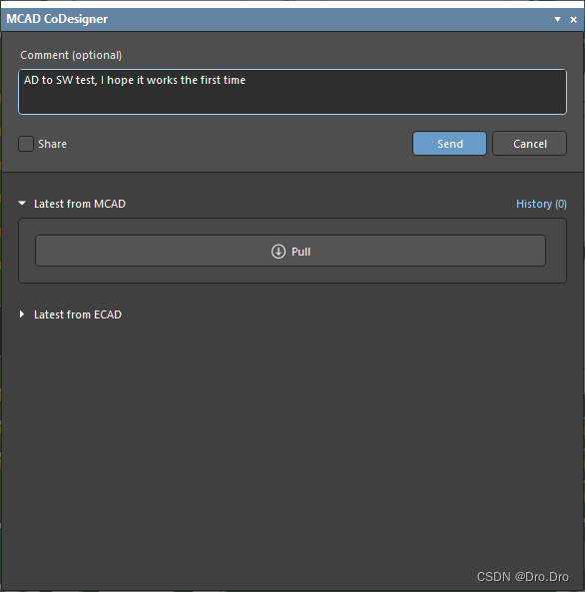Open the panel options dropdown arrow
Viewport: 585px width, 592px height.
[557, 19]
